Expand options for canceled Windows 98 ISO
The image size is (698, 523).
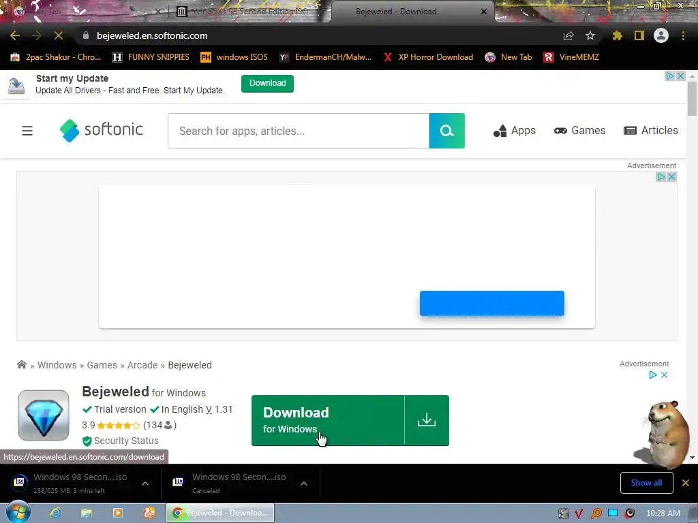[x=304, y=484]
